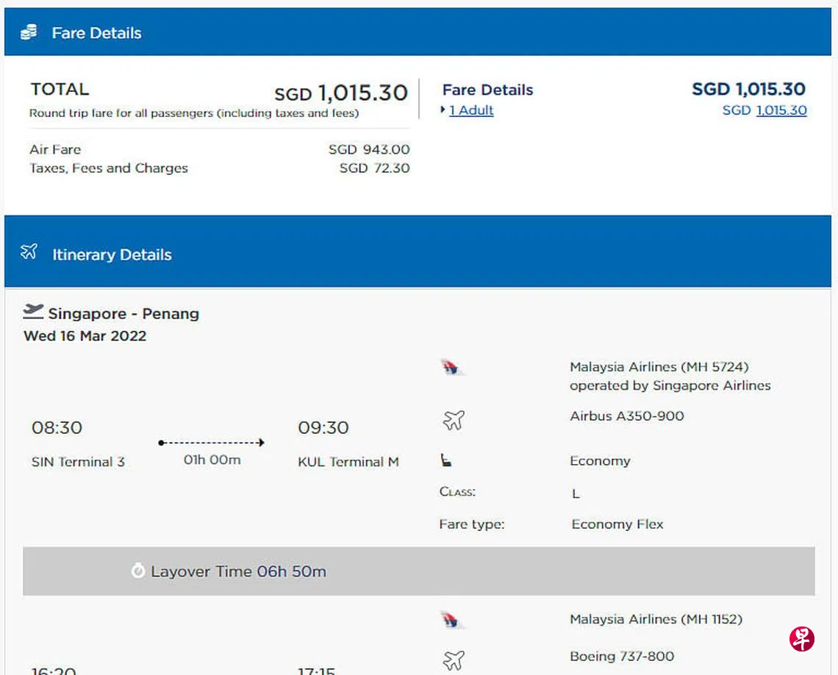
Task: Click the takeoff icon next to Singapore - Penang
Action: [x=32, y=312]
